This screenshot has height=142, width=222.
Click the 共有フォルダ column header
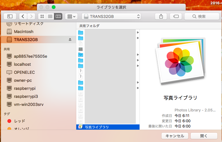90,26
